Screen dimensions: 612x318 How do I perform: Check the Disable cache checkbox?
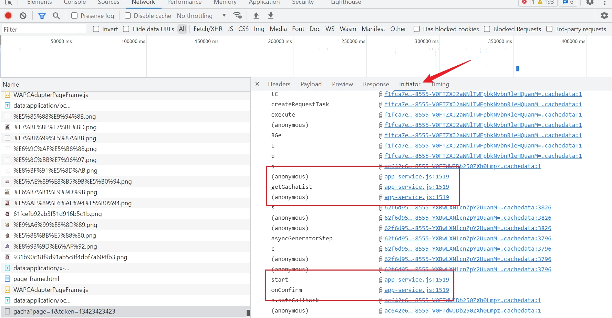tap(128, 15)
